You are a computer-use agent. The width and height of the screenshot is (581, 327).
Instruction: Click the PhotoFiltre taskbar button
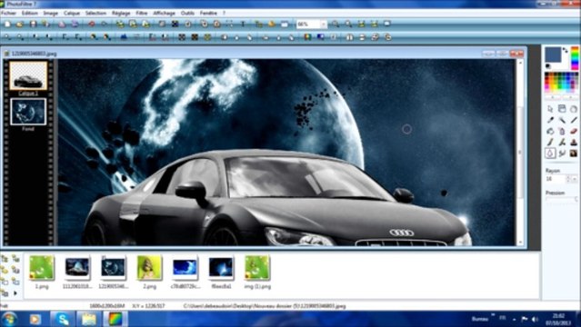pos(115,319)
